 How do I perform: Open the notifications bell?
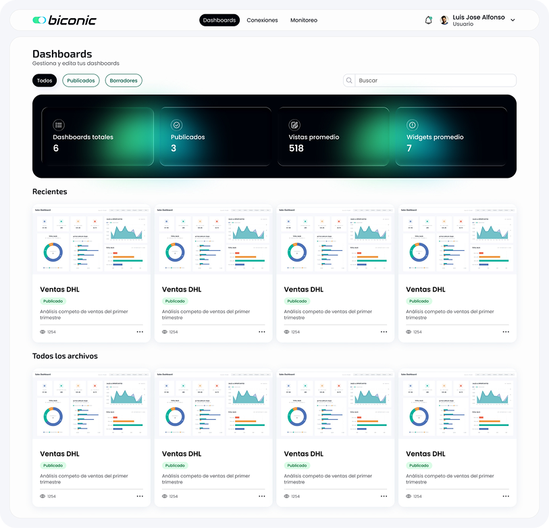(428, 20)
